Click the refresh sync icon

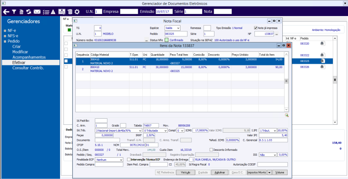(29, 11)
